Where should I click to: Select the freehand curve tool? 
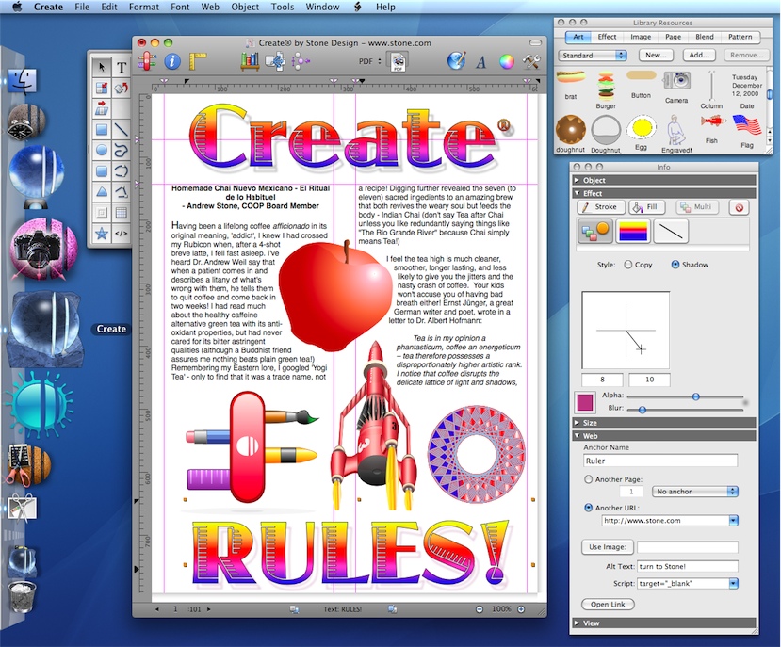(121, 150)
